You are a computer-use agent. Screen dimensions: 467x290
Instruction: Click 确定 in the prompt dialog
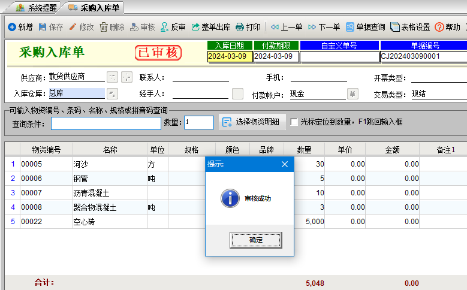[247, 240]
